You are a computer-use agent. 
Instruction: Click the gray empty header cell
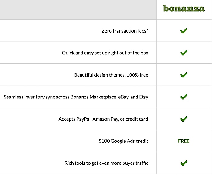pos(78,10)
